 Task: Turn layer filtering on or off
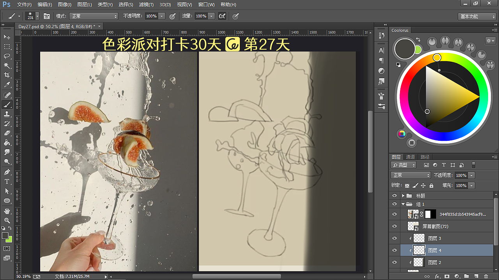[x=474, y=165]
